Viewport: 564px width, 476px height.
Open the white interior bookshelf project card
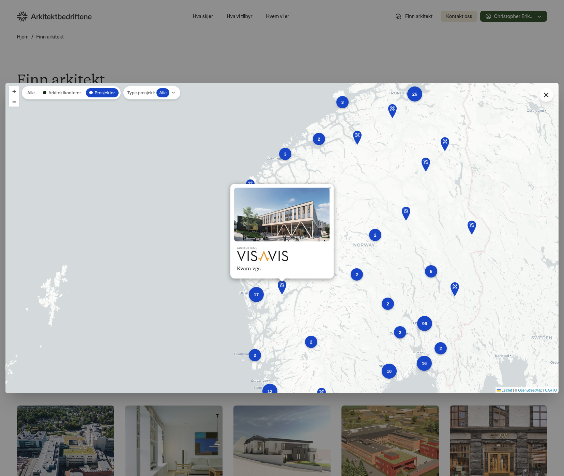pyautogui.click(x=174, y=441)
